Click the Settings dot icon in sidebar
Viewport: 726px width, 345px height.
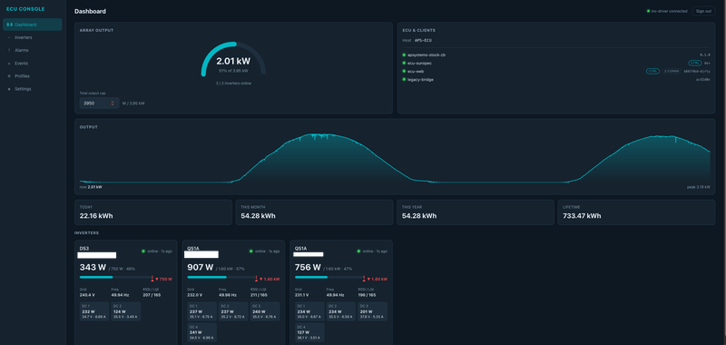pos(9,89)
